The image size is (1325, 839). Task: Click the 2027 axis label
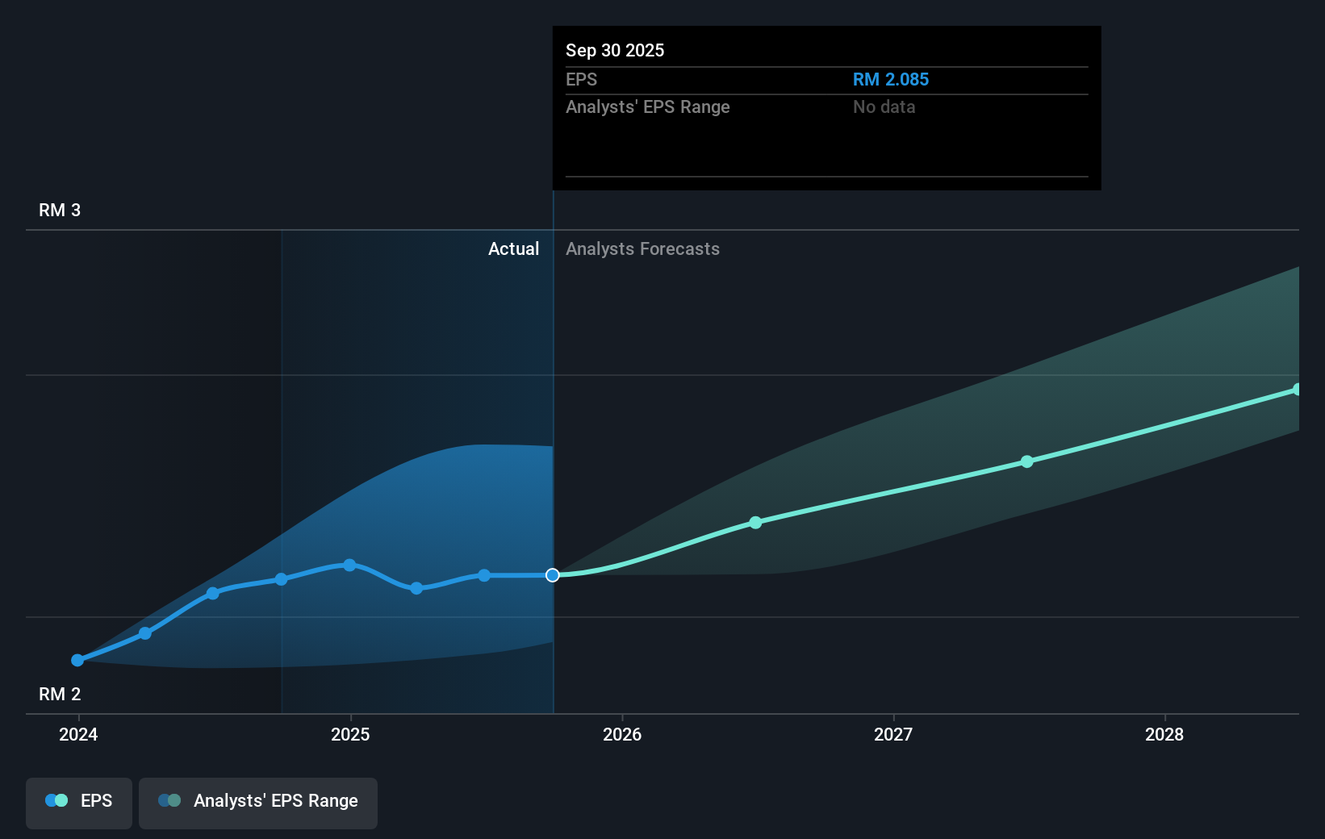[894, 735]
